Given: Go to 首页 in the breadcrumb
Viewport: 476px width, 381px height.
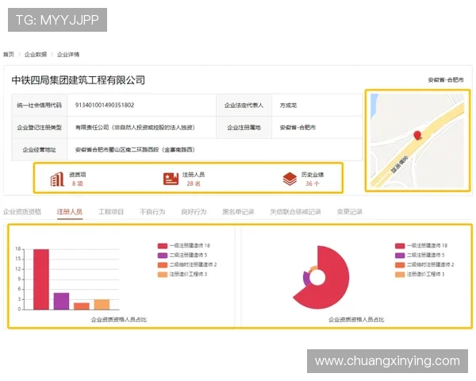Looking at the screenshot, I should click(9, 55).
